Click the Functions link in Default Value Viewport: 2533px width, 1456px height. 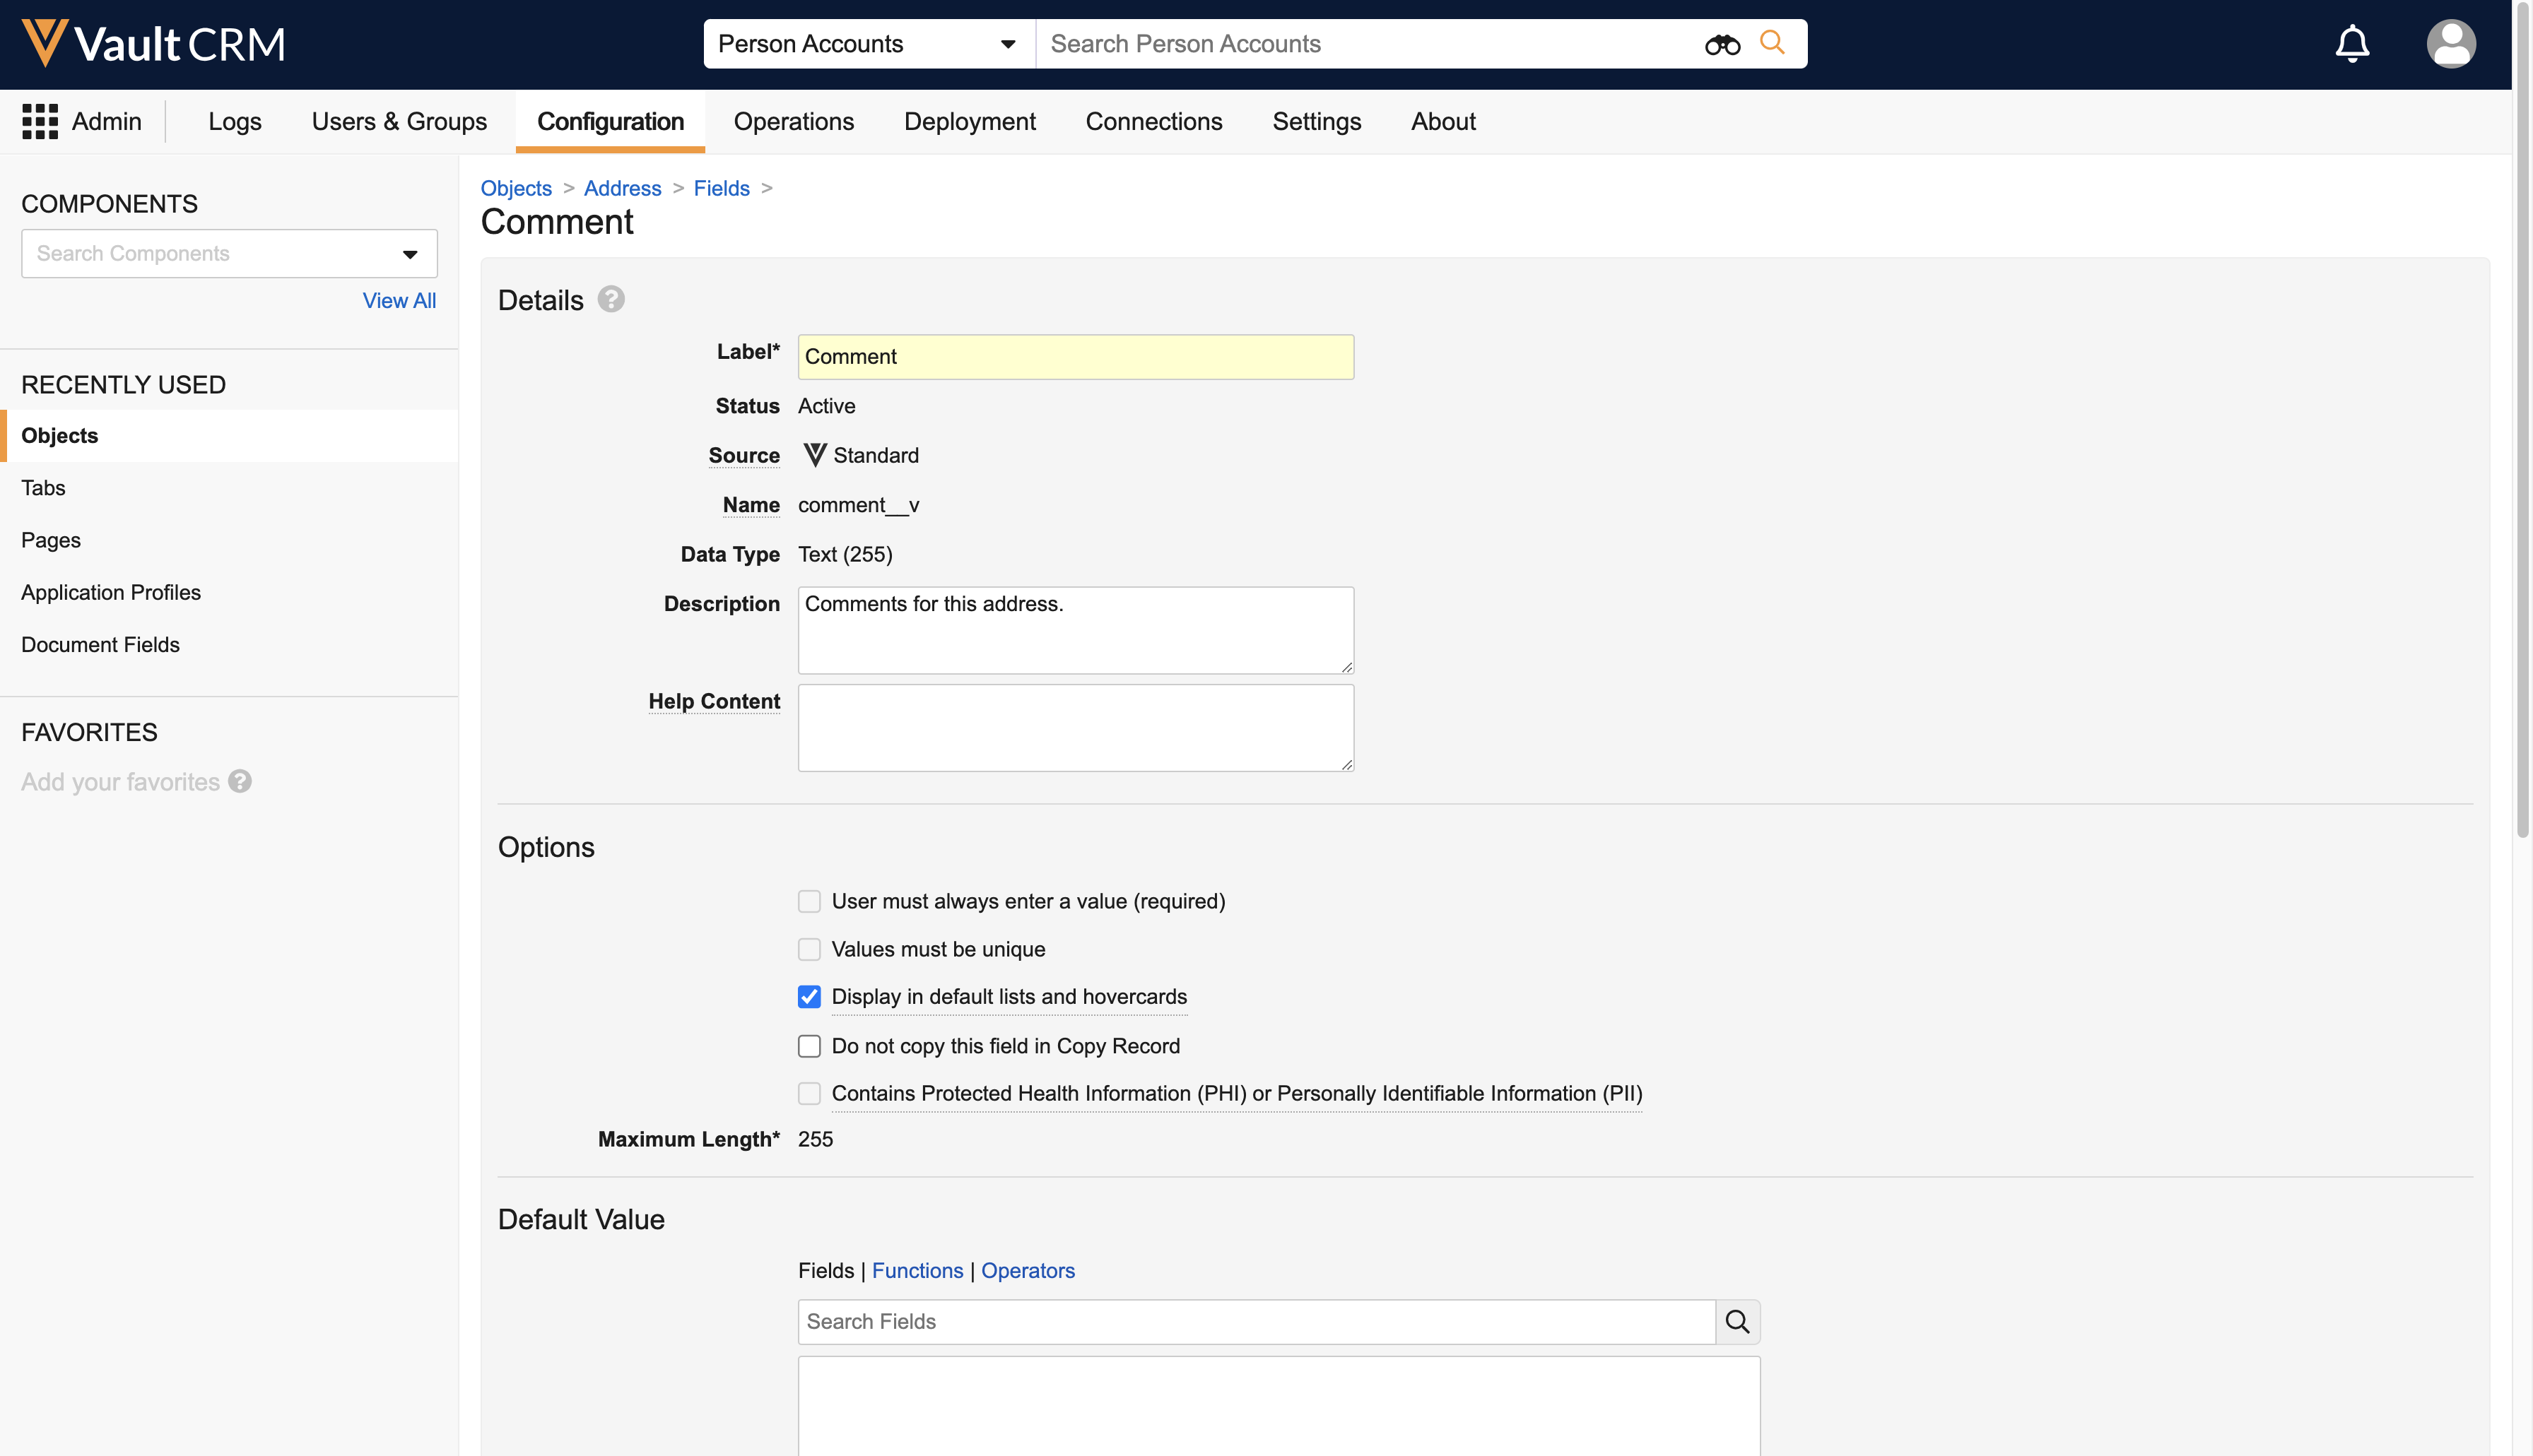[x=917, y=1270]
